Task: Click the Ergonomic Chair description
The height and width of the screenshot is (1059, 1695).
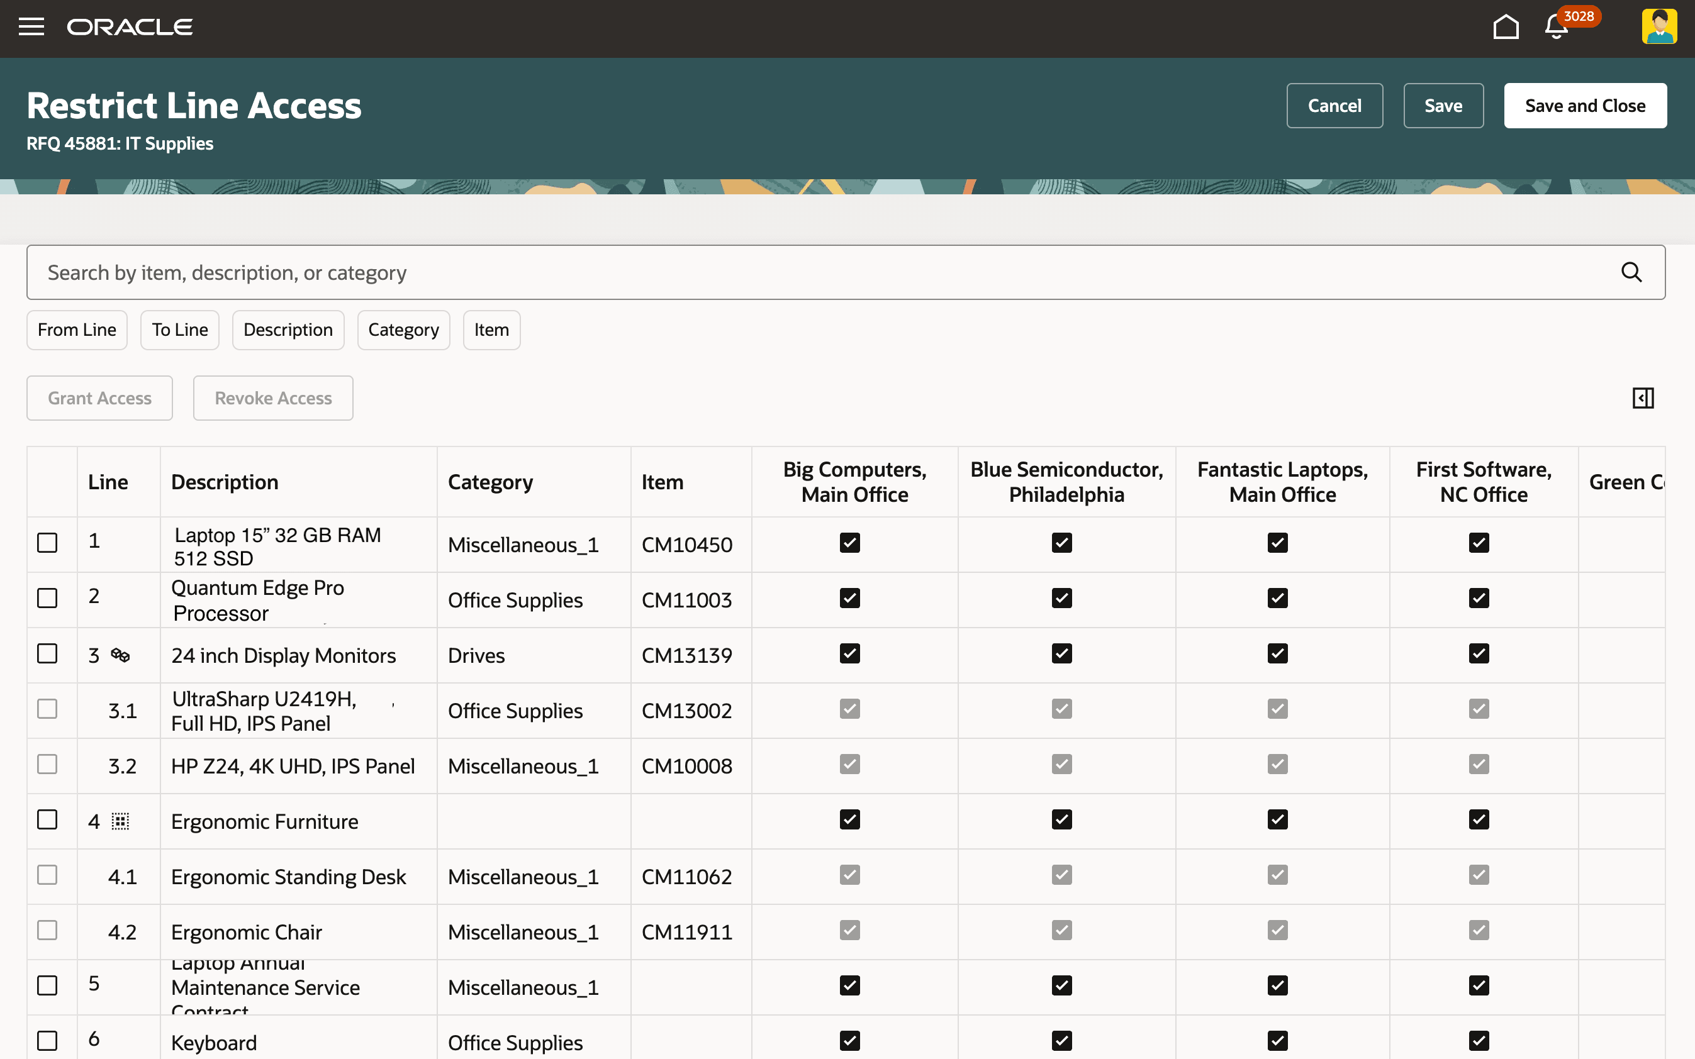Action: pyautogui.click(x=247, y=932)
